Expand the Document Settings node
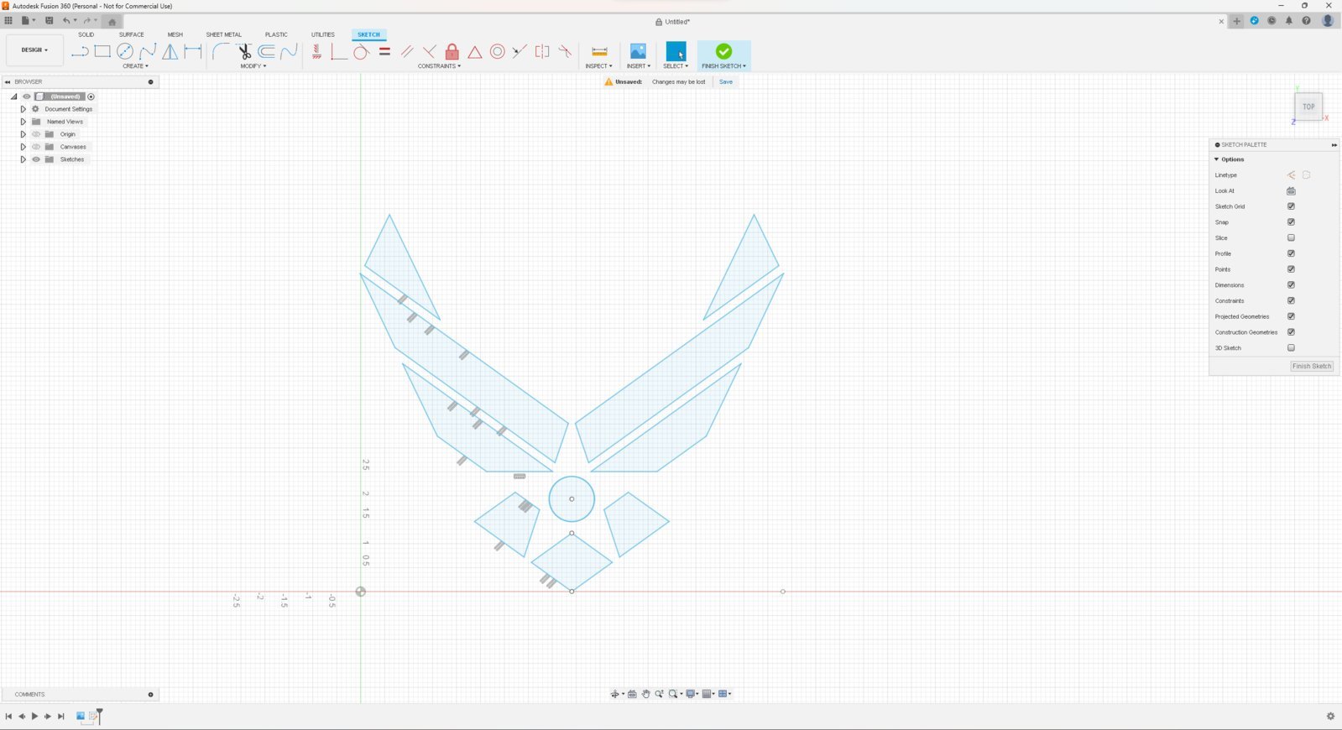Screen dimensions: 1342x730 pyautogui.click(x=23, y=109)
